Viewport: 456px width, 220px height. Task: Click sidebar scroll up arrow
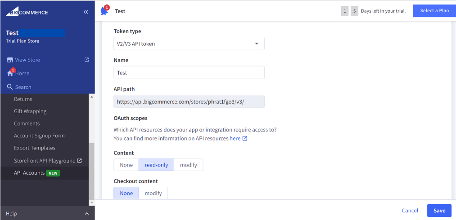92,97
